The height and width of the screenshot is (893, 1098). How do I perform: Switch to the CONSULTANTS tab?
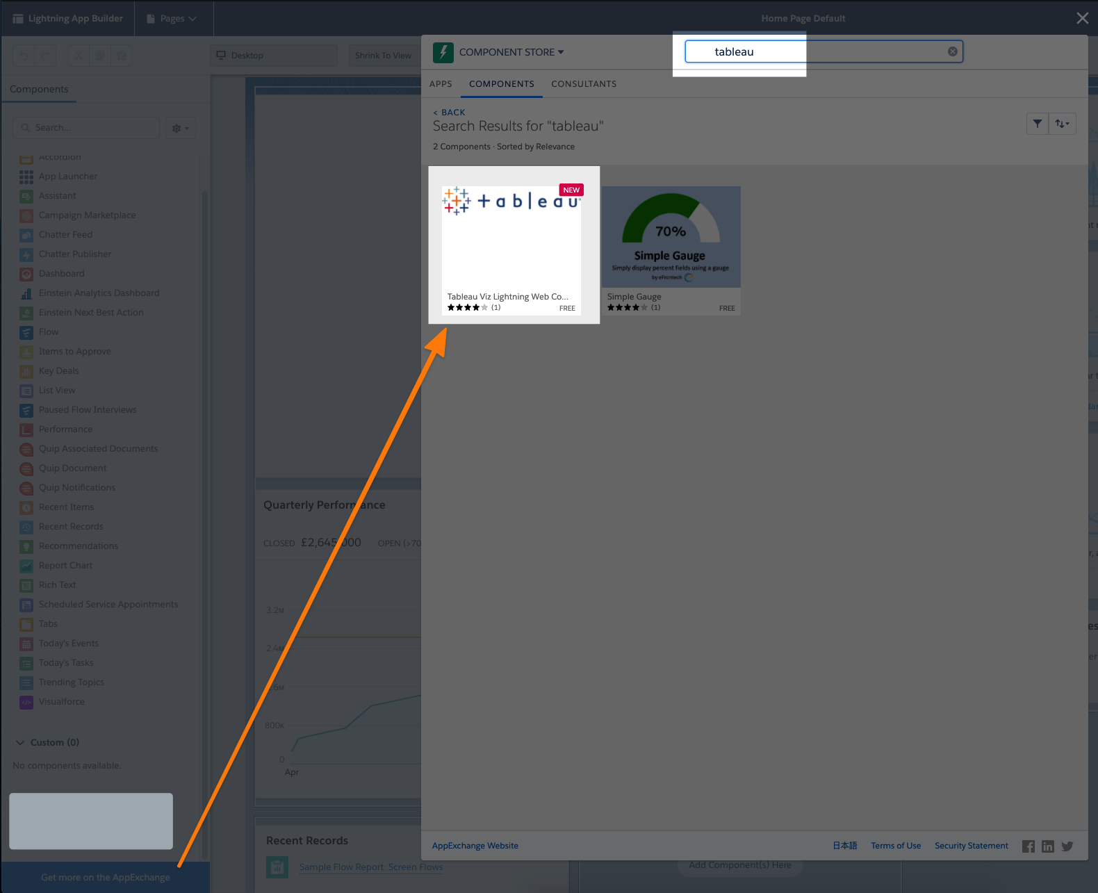pos(584,83)
